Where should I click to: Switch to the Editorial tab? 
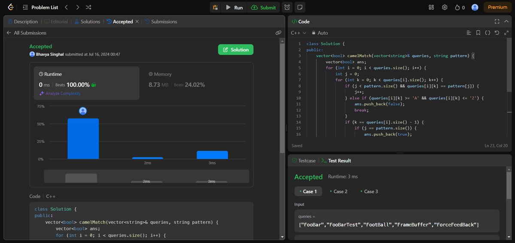tap(56, 21)
